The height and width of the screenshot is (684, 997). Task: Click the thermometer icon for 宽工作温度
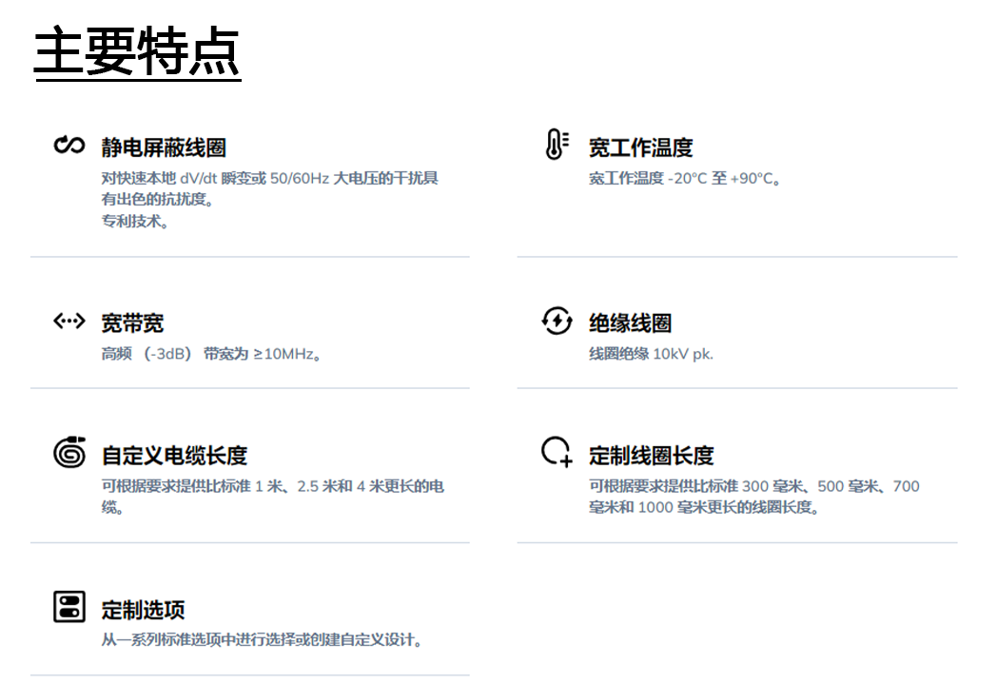click(x=557, y=144)
